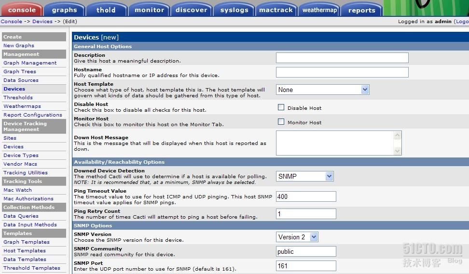Open Devices under Device Tracking Management

[14, 146]
